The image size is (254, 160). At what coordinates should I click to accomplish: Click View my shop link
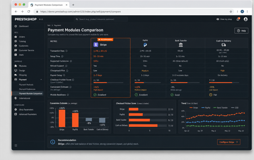coord(224,19)
